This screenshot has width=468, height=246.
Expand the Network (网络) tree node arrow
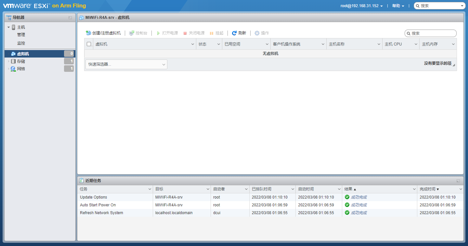coord(8,69)
